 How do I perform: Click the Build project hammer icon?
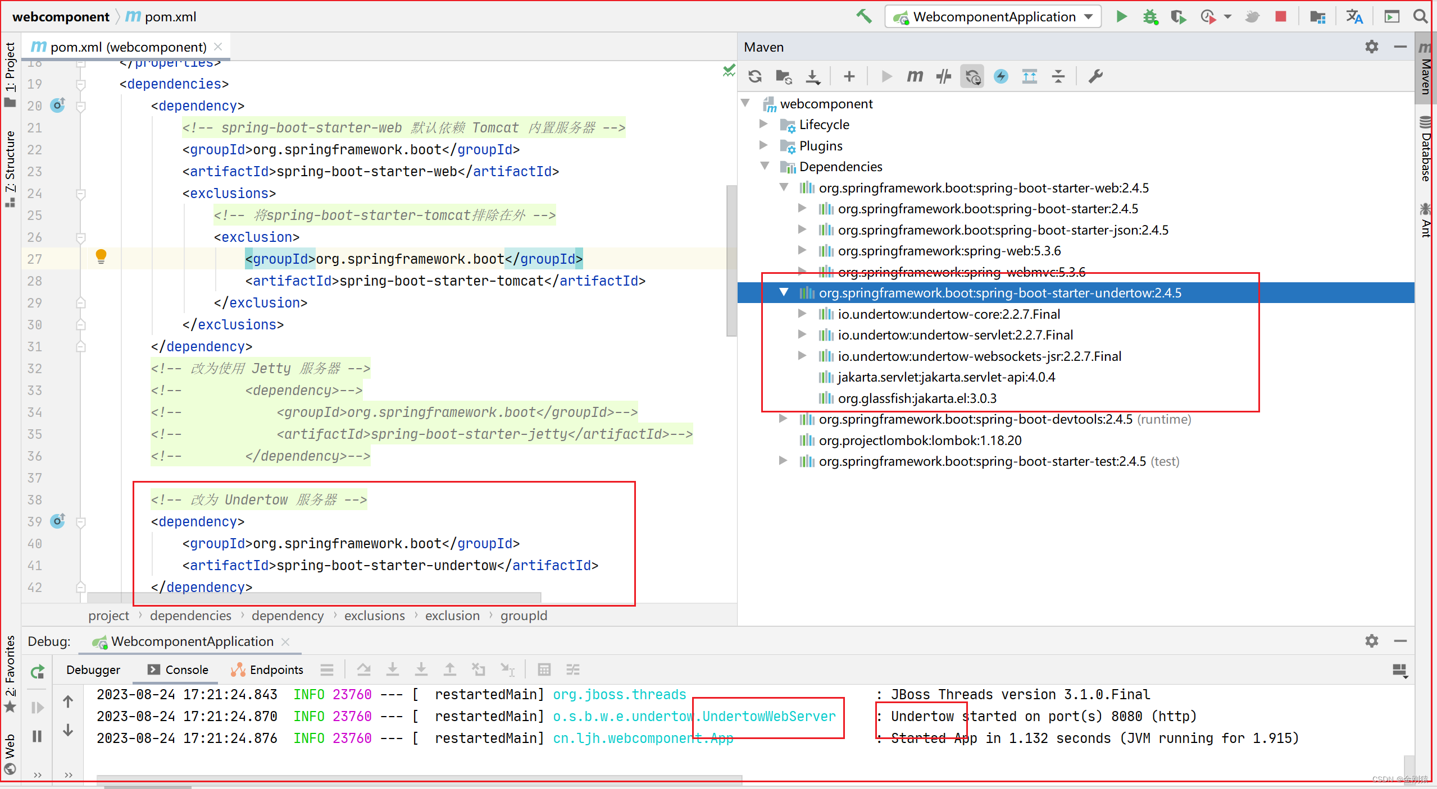pyautogui.click(x=864, y=16)
